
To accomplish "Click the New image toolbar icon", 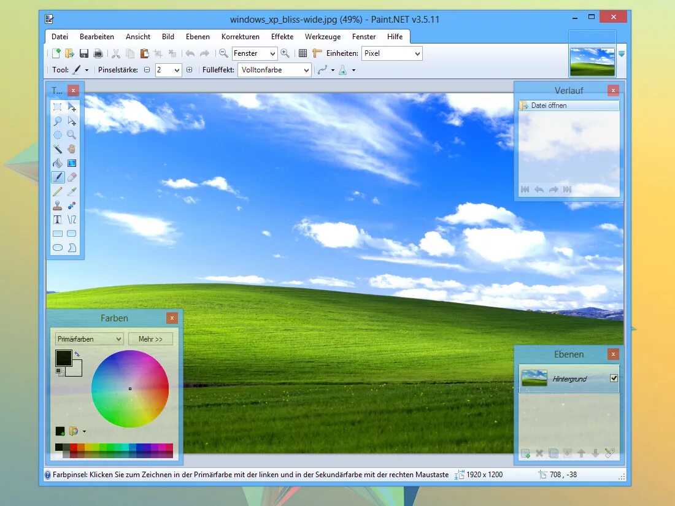I will (56, 53).
